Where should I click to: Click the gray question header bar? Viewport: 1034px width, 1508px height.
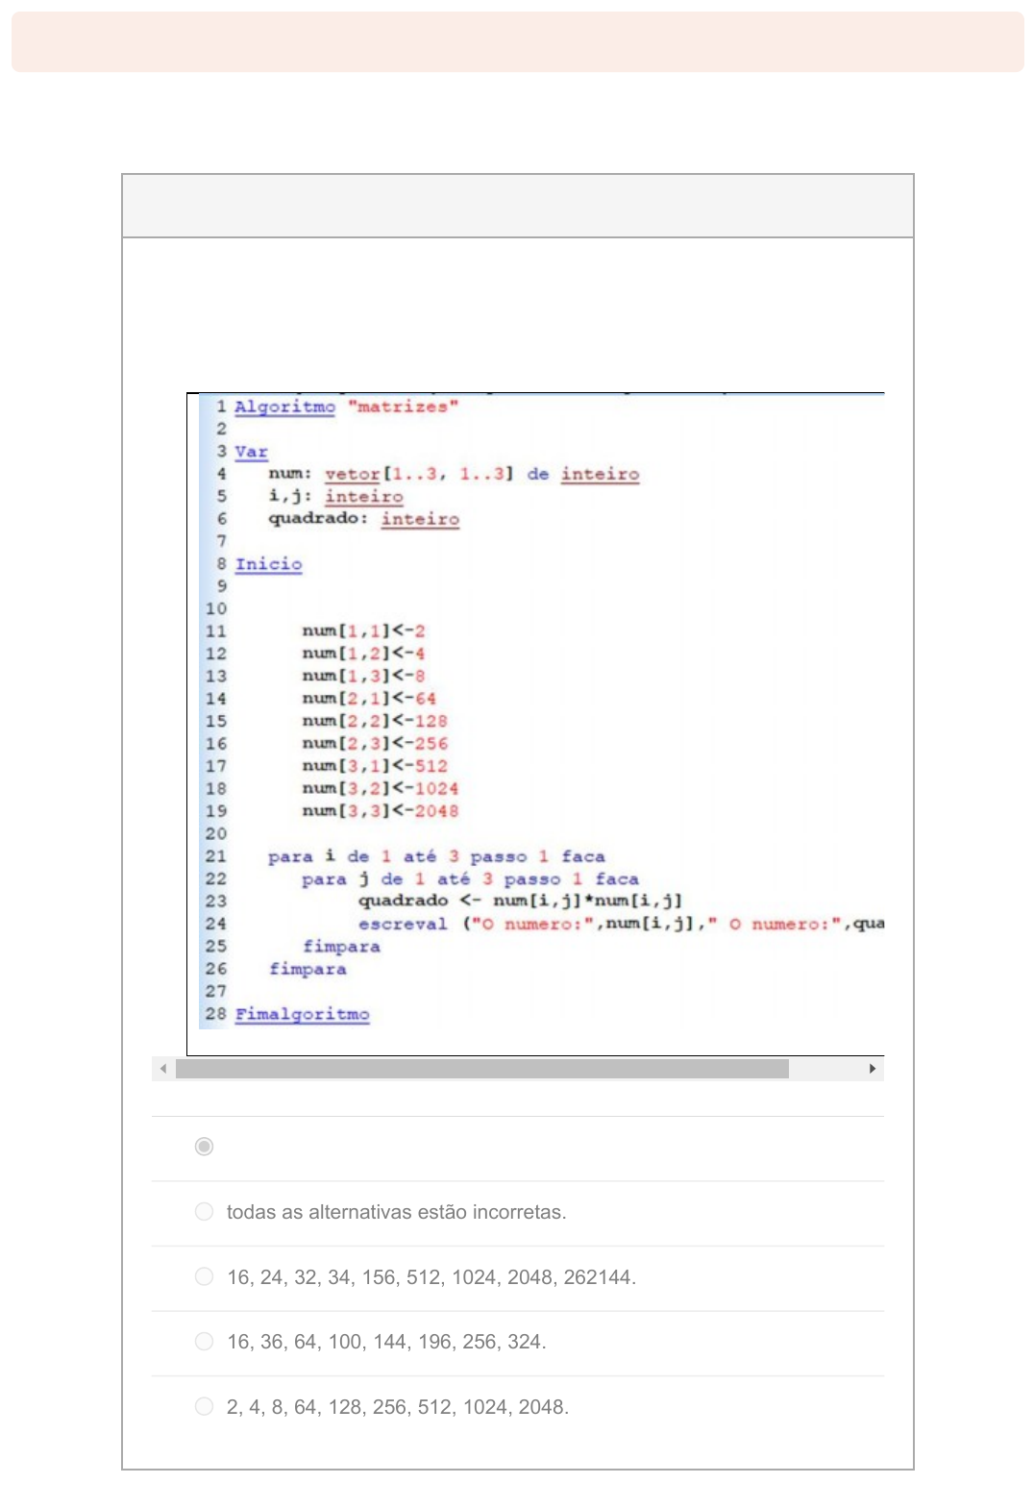517,206
